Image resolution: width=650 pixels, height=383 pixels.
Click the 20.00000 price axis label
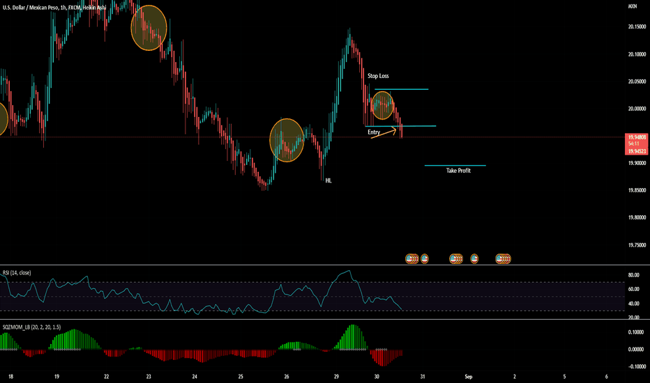(637, 109)
